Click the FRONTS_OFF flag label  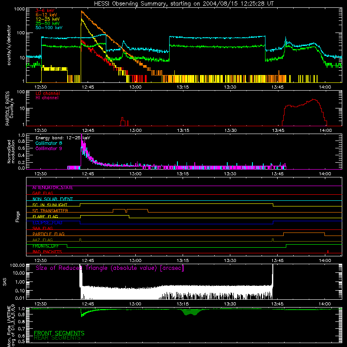46,246
